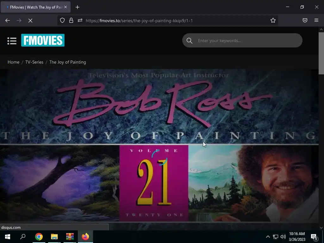Open the FMovies hamburger menu

[12, 41]
